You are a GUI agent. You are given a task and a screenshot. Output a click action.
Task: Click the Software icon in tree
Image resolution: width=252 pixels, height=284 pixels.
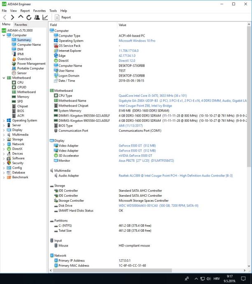[9, 158]
